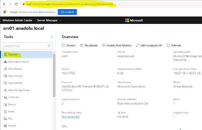Click the browser forward arrow
The height and width of the screenshot is (130, 202).
(10, 4)
